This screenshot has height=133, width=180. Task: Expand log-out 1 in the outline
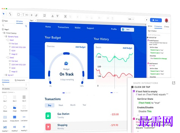coord(4,75)
